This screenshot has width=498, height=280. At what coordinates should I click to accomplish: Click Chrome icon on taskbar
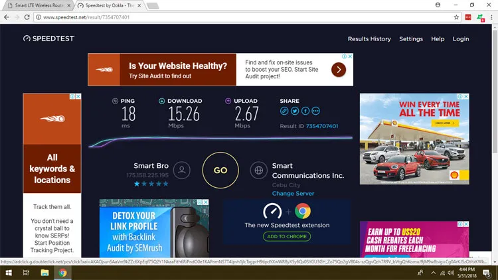pos(62,273)
